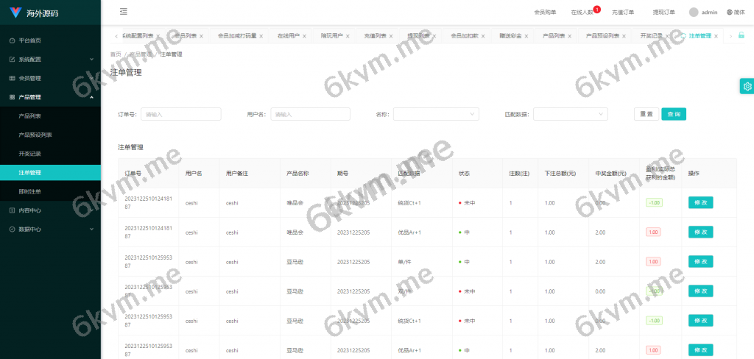Click 修改 on the 单/件 亚马逊 row
The height and width of the screenshot is (359, 754).
point(701,261)
